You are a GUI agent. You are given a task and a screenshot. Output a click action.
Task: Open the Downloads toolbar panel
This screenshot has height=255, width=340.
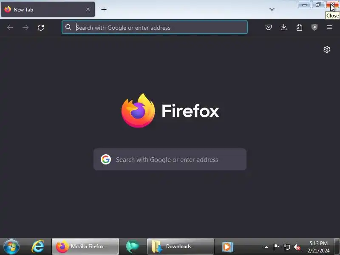tap(283, 27)
